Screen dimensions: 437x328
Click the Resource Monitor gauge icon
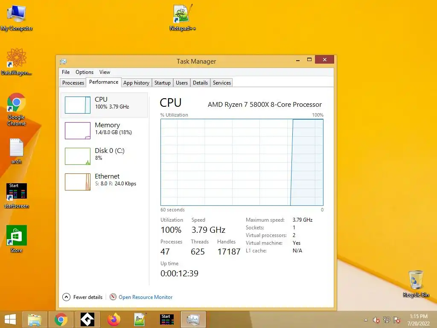tap(113, 297)
